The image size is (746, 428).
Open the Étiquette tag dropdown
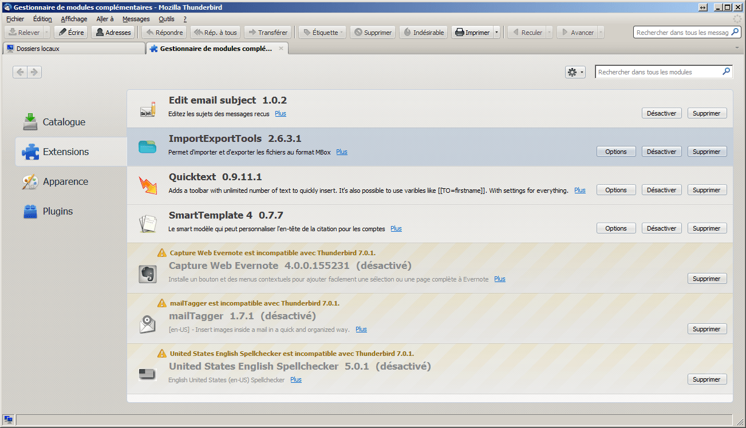tap(323, 33)
